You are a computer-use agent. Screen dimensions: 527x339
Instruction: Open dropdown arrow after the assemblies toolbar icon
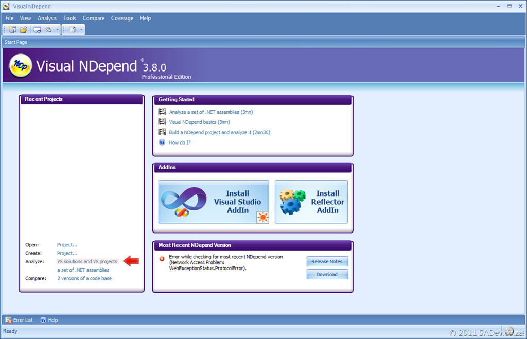57,30
